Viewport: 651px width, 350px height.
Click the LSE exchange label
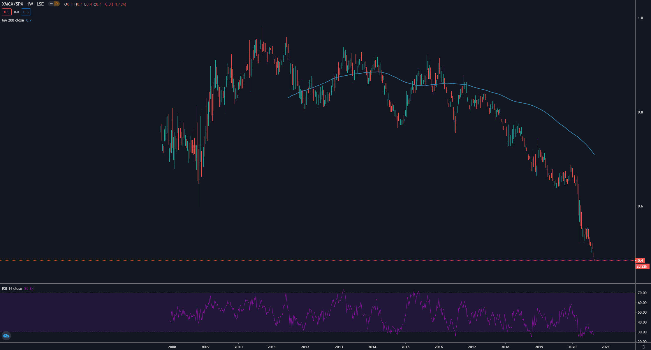click(x=40, y=4)
